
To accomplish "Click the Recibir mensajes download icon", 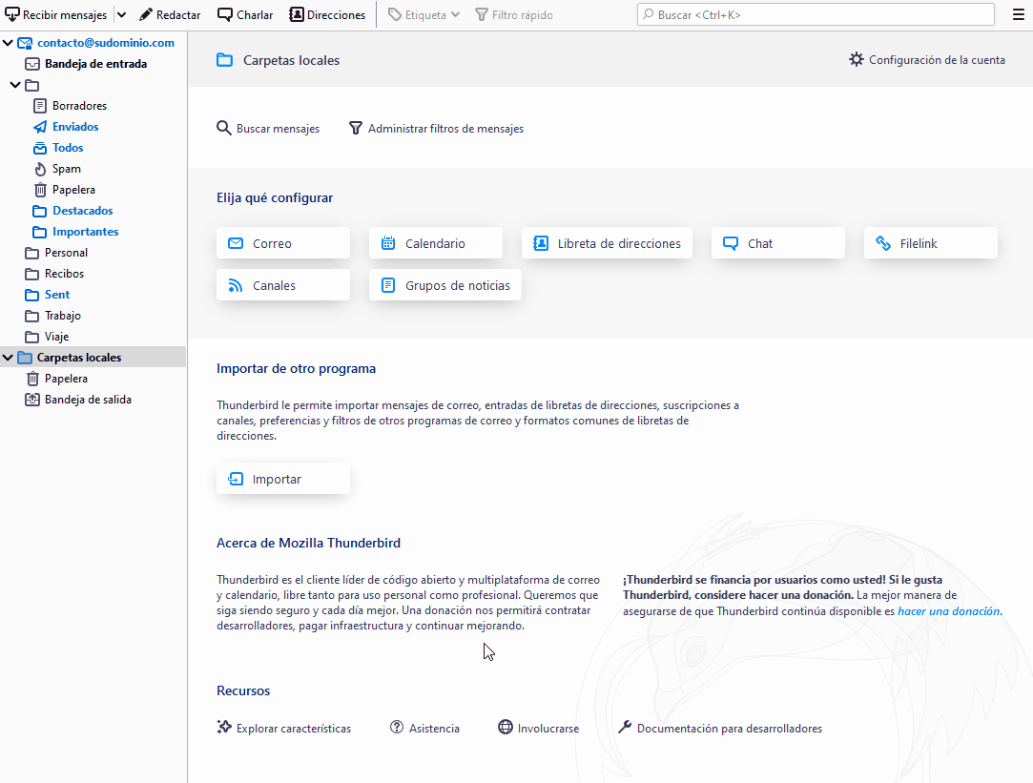I will 11,14.
